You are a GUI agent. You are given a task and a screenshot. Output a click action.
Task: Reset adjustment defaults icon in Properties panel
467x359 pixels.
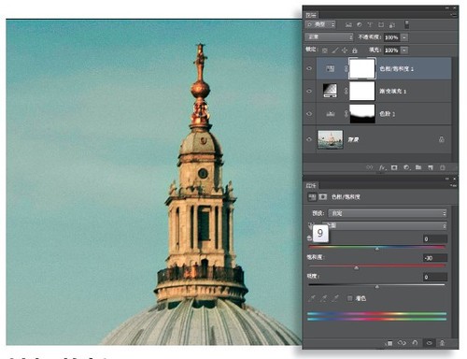(x=415, y=343)
